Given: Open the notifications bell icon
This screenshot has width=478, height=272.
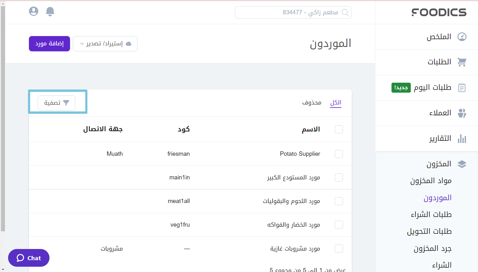Looking at the screenshot, I should click(50, 11).
